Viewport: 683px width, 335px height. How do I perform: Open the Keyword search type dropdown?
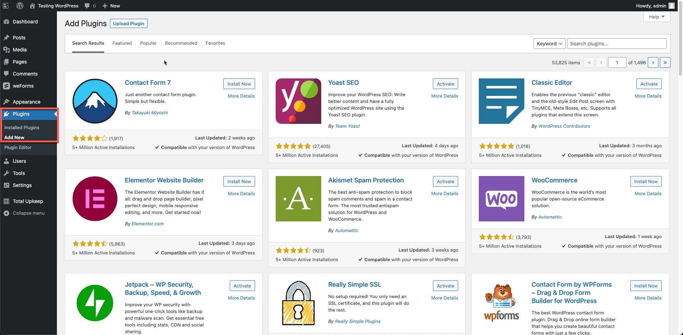[549, 44]
